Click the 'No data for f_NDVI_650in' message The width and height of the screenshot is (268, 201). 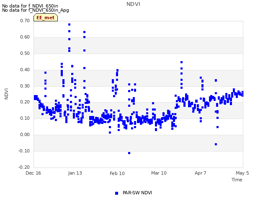pos(30,6)
